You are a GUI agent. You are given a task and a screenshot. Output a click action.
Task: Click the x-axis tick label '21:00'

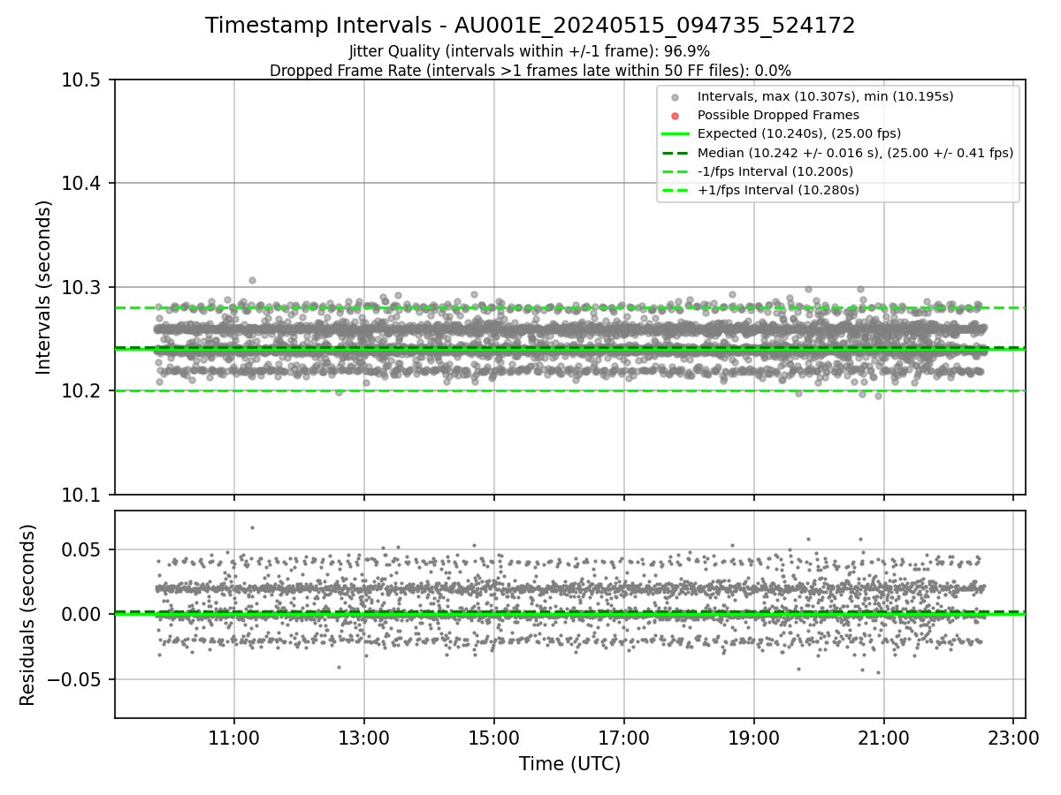pyautogui.click(x=884, y=736)
